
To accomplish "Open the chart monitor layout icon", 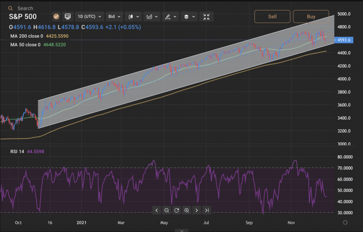I will [68, 16].
